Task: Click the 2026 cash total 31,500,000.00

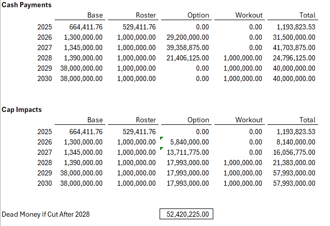Action: (x=294, y=37)
